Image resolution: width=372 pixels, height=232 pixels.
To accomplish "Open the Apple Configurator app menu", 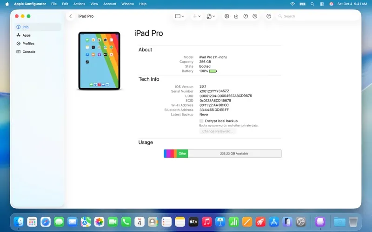I will (x=30, y=4).
